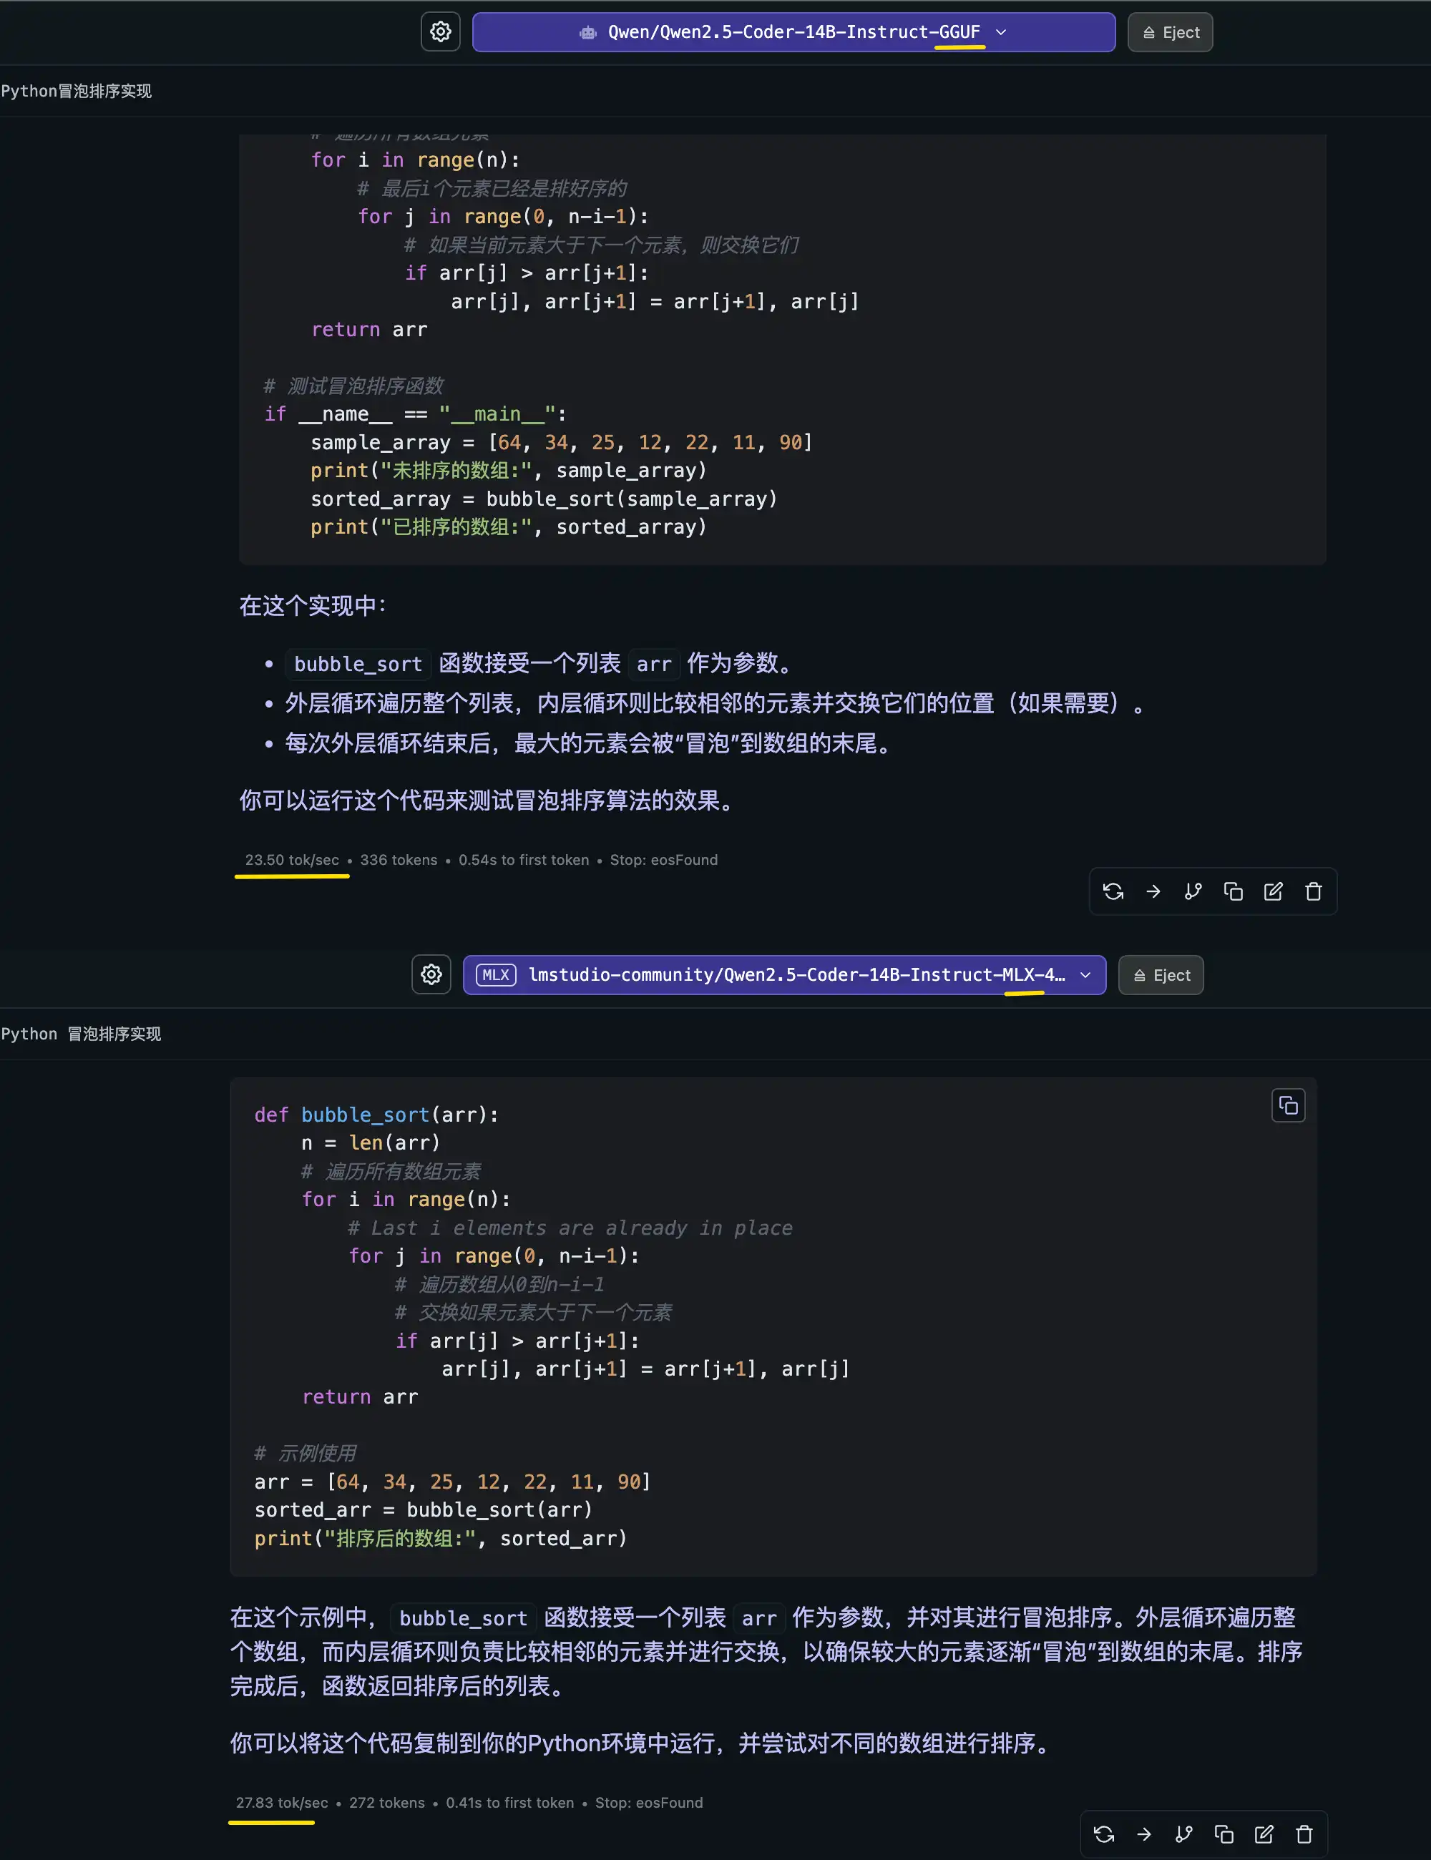Click 'print("排序后的数组:", sorted_arr)' line

pyautogui.click(x=440, y=1538)
